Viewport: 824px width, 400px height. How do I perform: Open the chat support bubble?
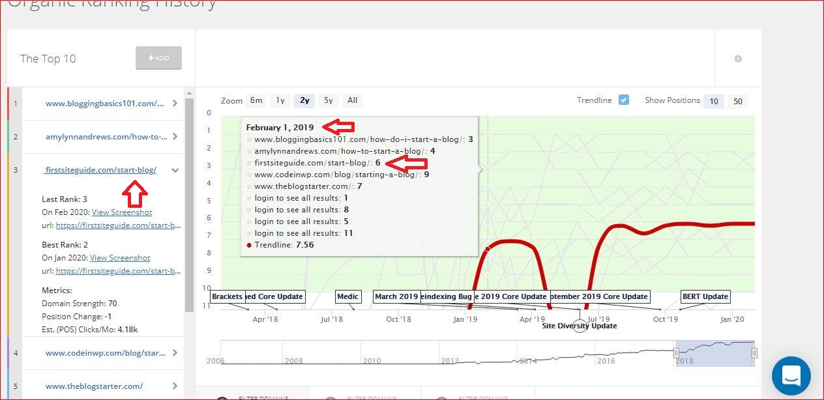791,376
